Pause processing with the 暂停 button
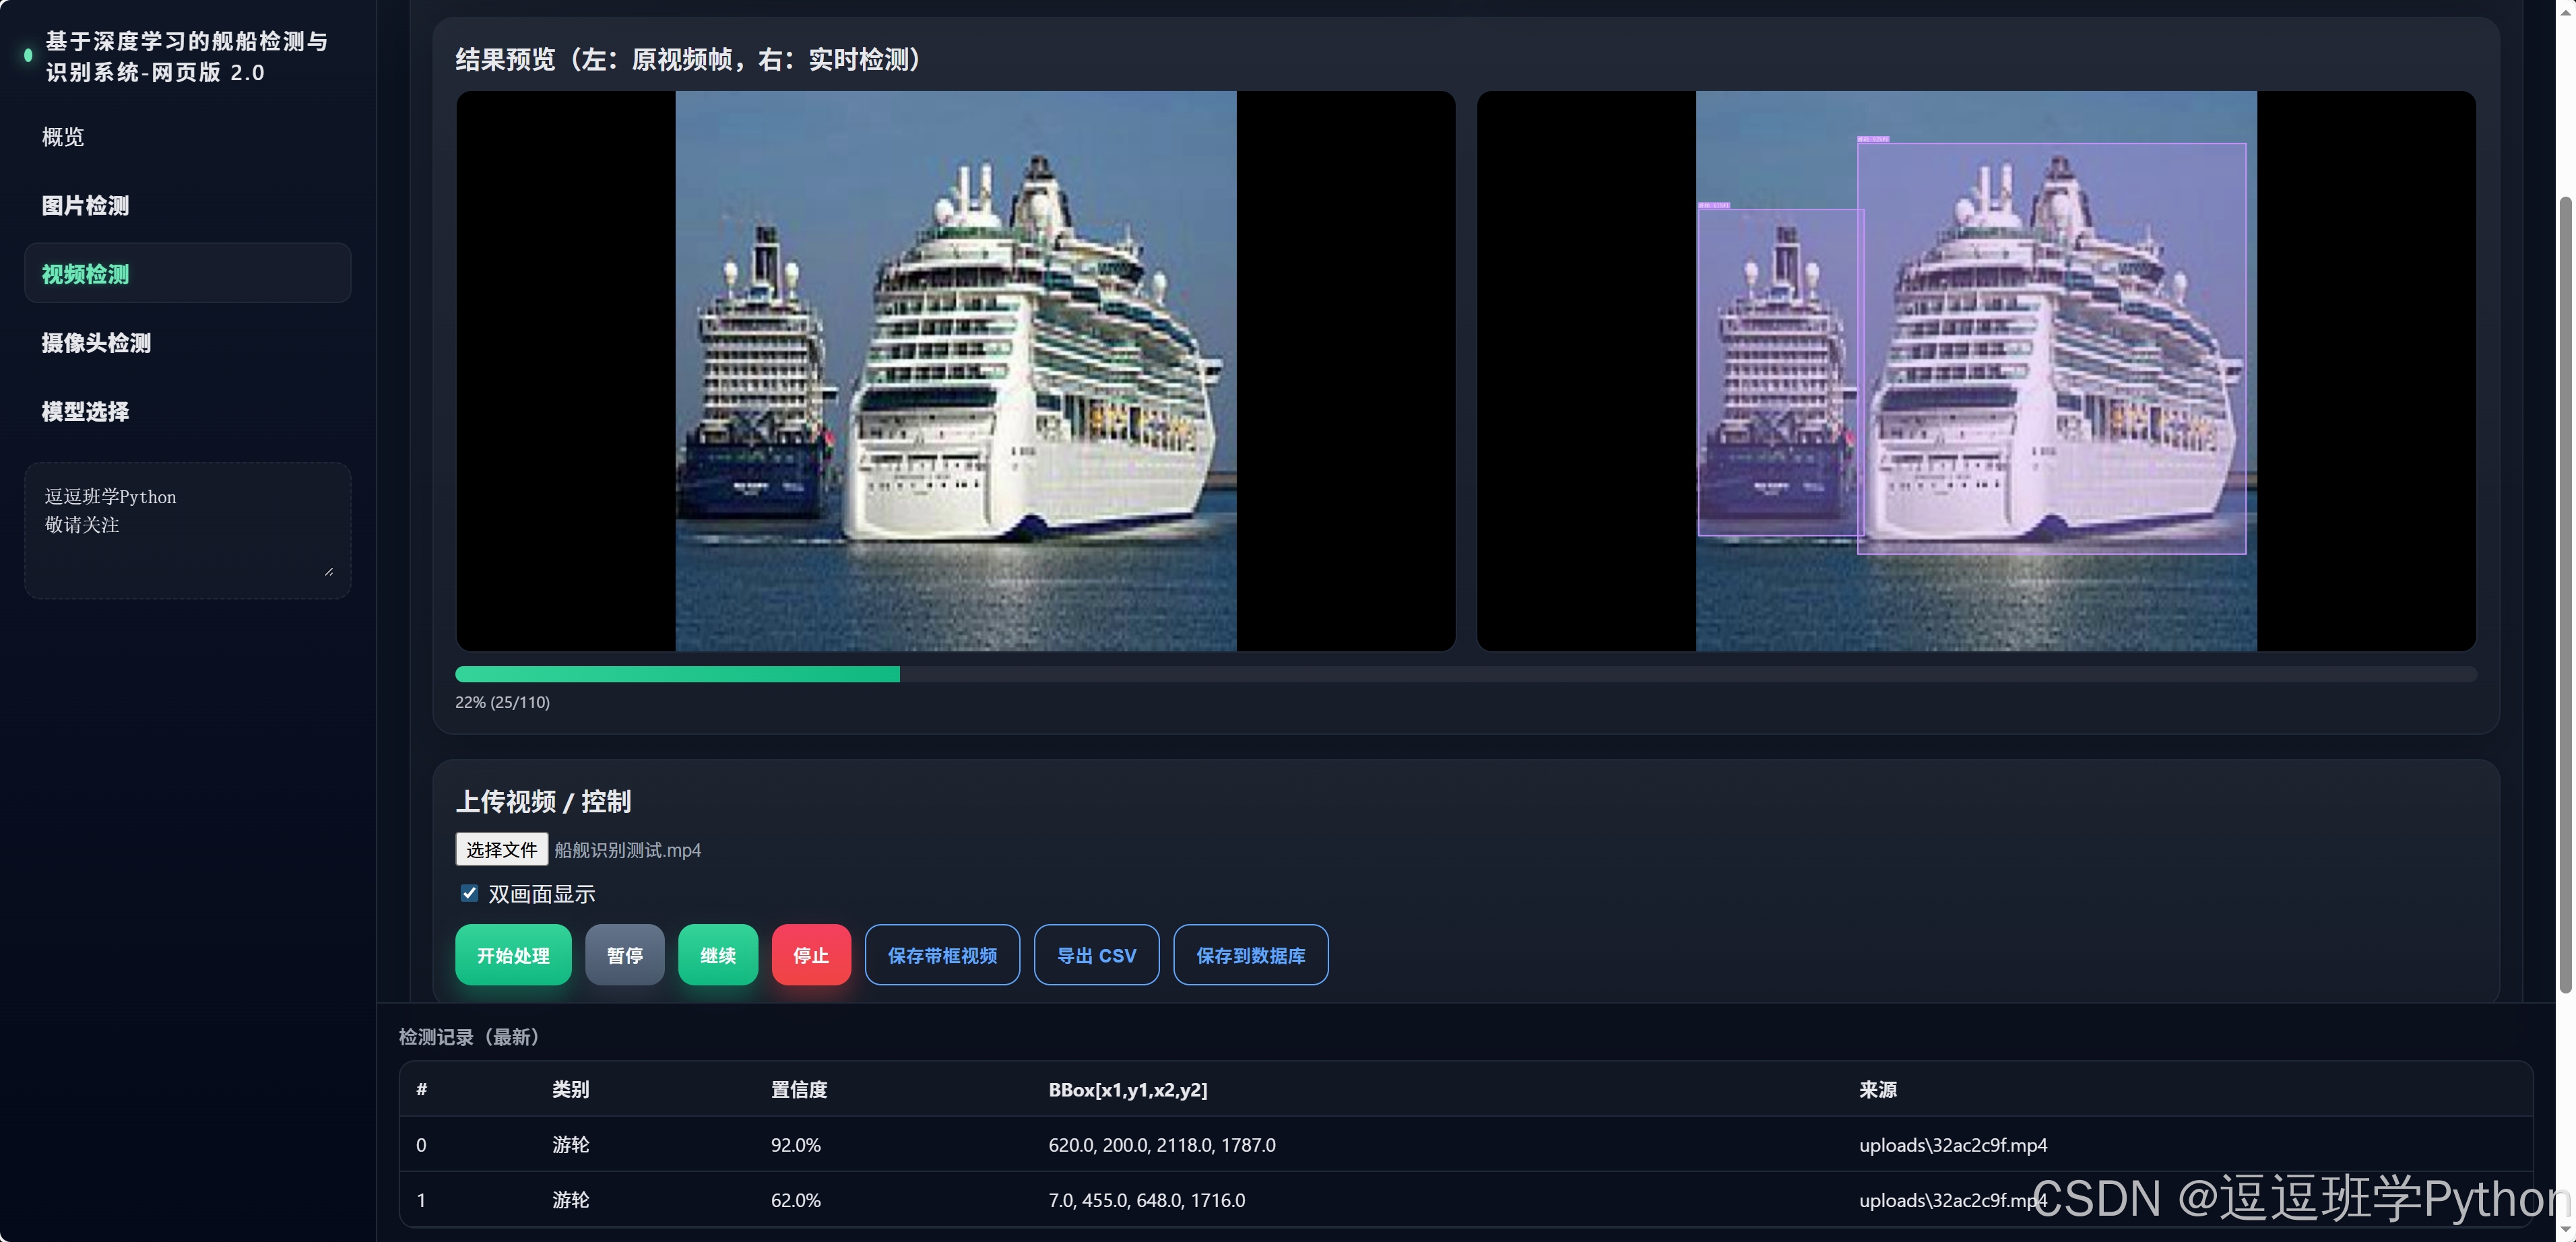The width and height of the screenshot is (2576, 1242). pos(624,955)
